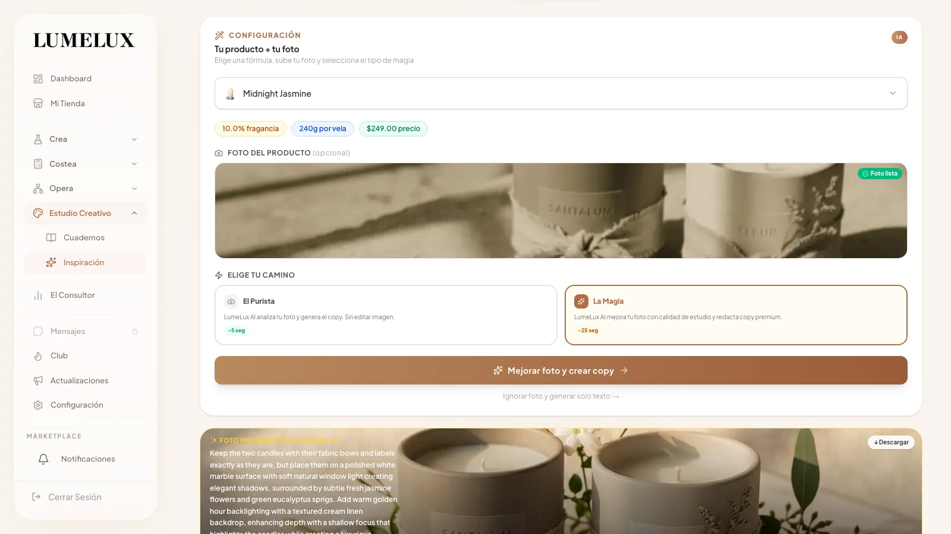The width and height of the screenshot is (951, 534).
Task: Click the Mi Tienda store icon
Action: [x=38, y=103]
